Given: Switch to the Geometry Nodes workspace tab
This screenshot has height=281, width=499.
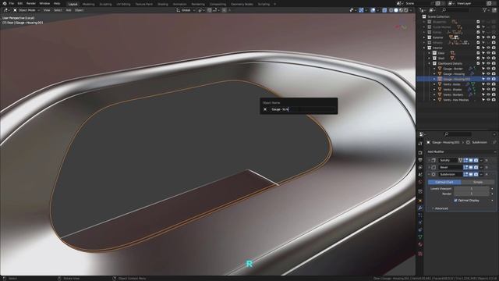Looking at the screenshot, I should click(x=242, y=4).
